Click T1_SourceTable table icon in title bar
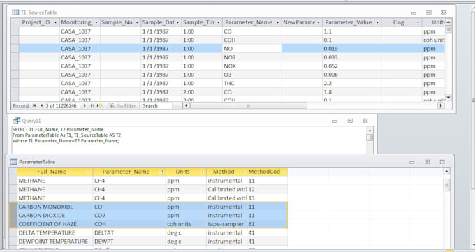This screenshot has width=475, height=252. click(15, 13)
